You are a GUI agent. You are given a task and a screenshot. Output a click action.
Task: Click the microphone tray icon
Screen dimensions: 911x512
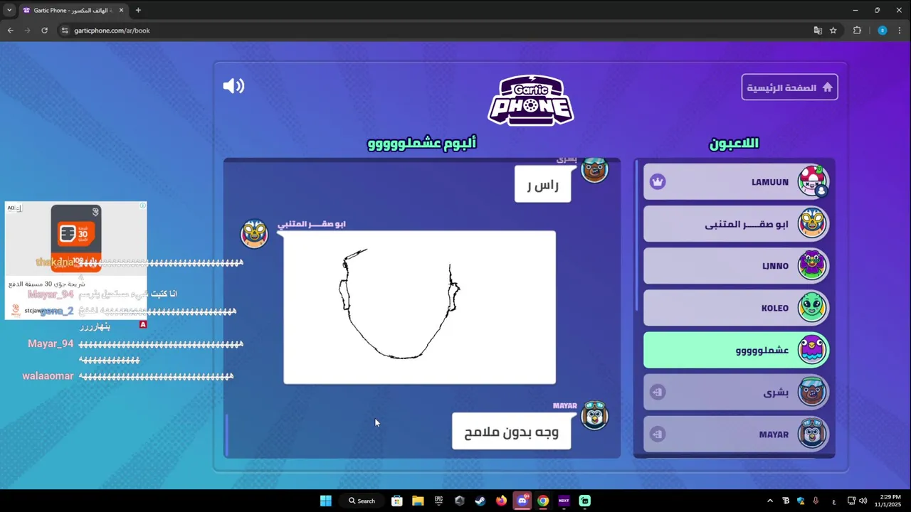pos(816,501)
